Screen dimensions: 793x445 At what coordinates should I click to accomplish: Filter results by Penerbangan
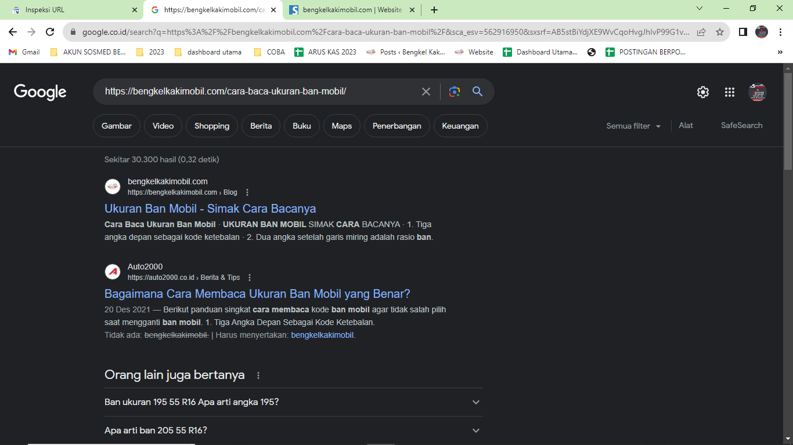click(x=397, y=126)
